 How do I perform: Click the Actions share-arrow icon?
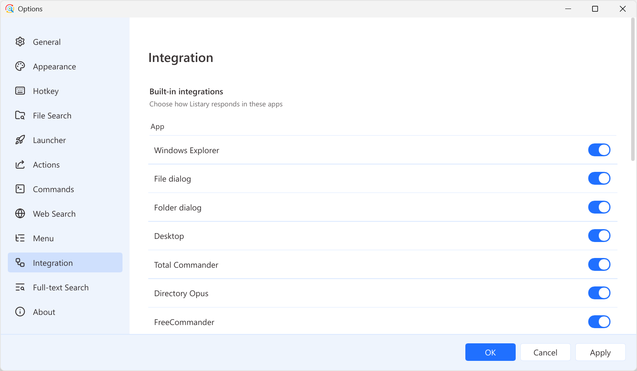point(20,164)
